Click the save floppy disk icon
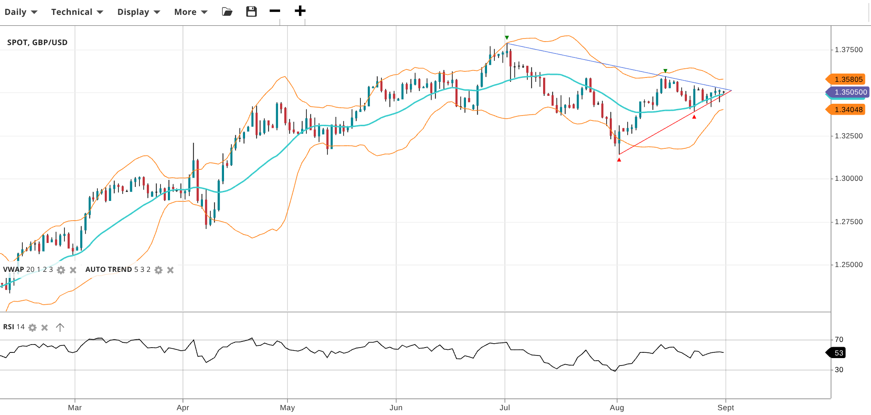Screen dimensions: 871x415 251,12
